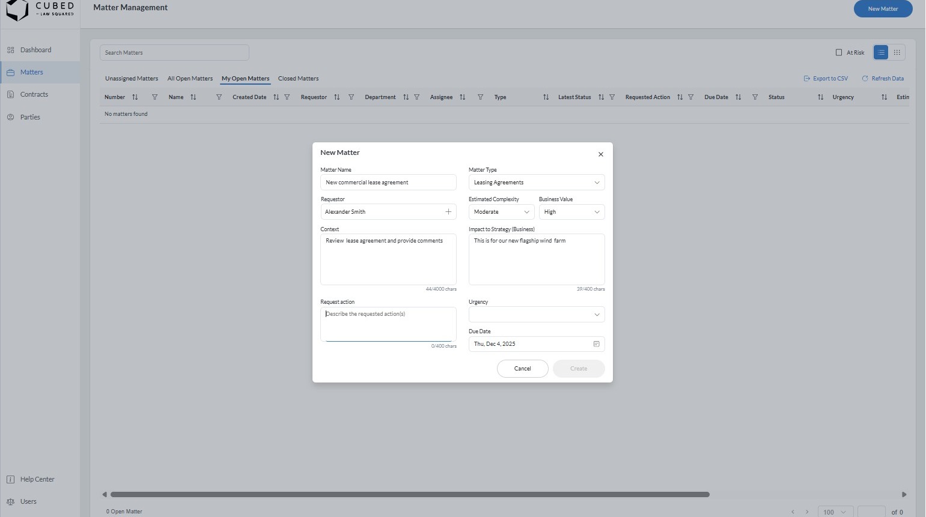Sort by the Created Date column arrows
This screenshot has height=517, width=926.
[276, 97]
